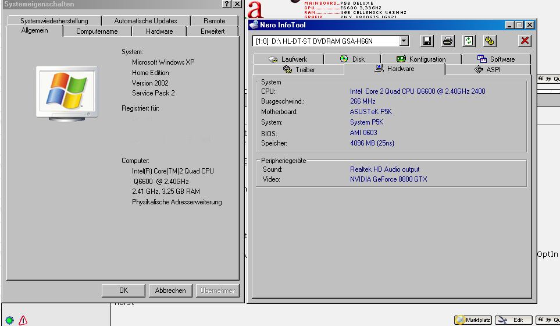Click the Speicher value 4096 MB (25ns)

(372, 143)
